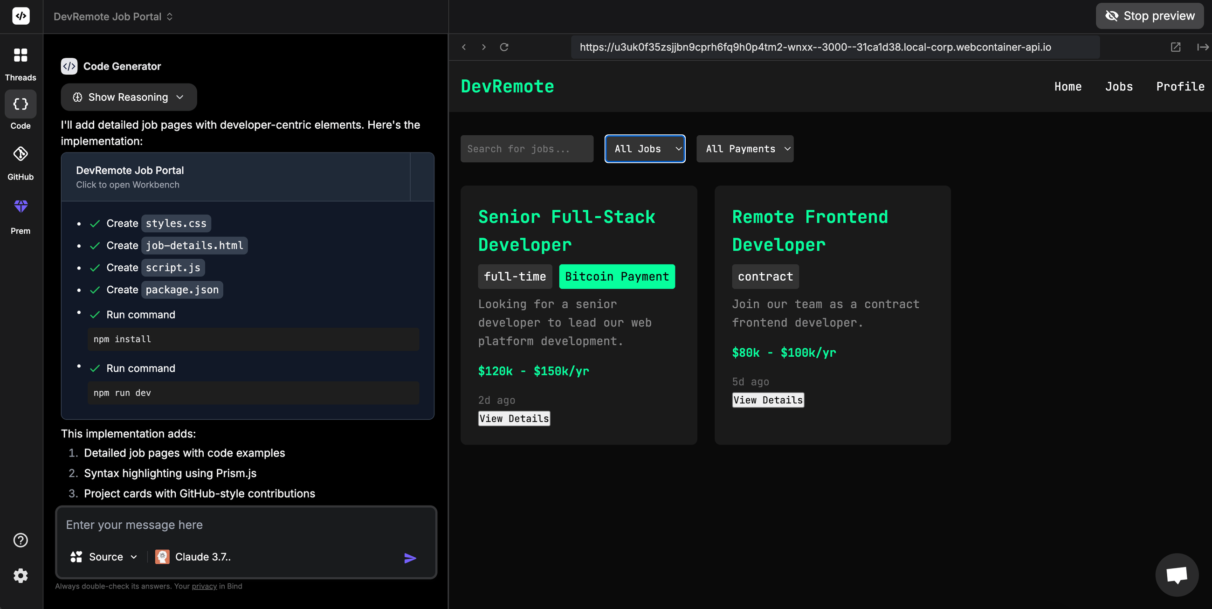Send the chat message
Image resolution: width=1212 pixels, height=609 pixels.
tap(410, 557)
